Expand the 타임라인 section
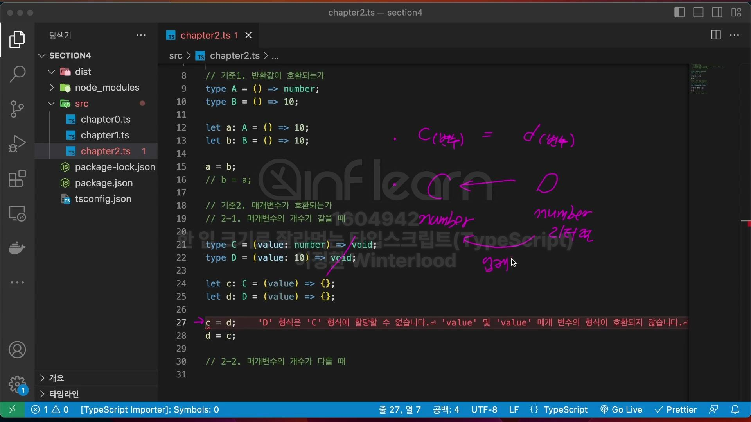Image resolution: width=751 pixels, height=422 pixels. (64, 394)
